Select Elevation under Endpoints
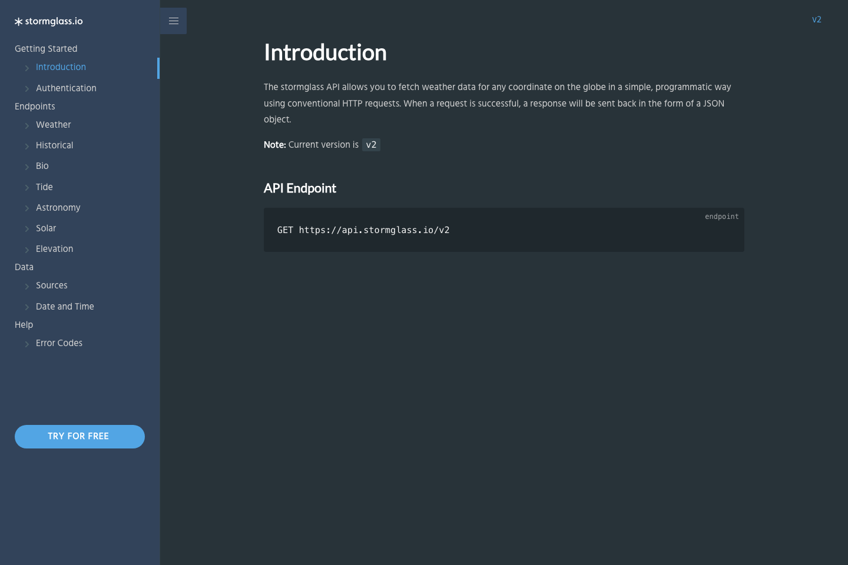The width and height of the screenshot is (848, 565). 54,248
